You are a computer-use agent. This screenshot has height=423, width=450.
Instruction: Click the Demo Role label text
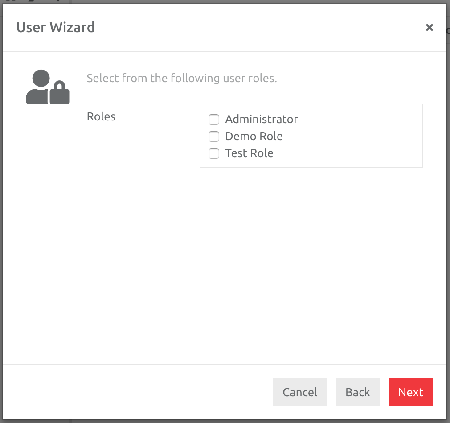coord(254,136)
